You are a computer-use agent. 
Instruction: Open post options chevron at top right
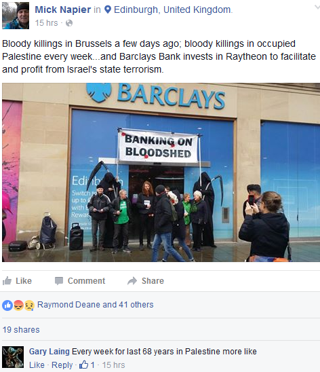click(x=317, y=7)
